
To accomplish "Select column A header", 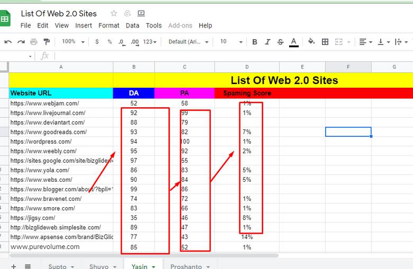I will coord(61,67).
